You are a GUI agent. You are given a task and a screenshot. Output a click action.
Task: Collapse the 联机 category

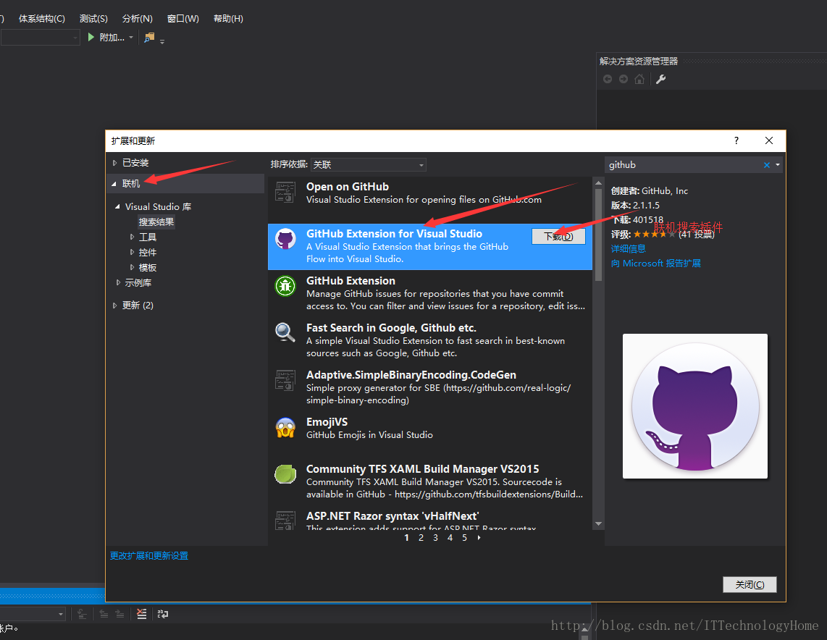(114, 184)
